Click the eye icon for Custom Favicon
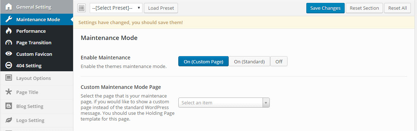Screen dimensions: 417x131 coord(9,54)
